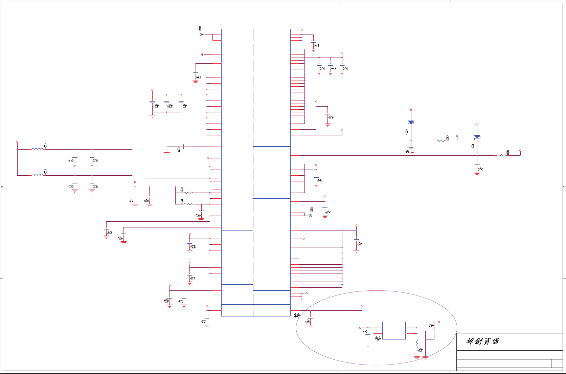Select the rightmost Schottky diode symbol
This screenshot has width=566, height=374.
pyautogui.click(x=477, y=137)
